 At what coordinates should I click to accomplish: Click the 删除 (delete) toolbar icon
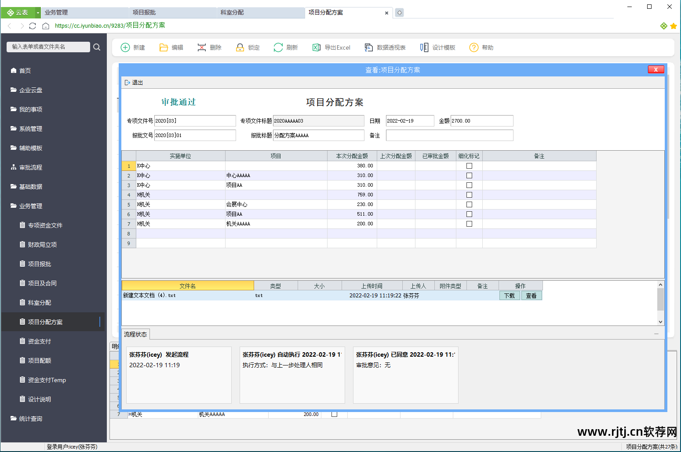[202, 47]
